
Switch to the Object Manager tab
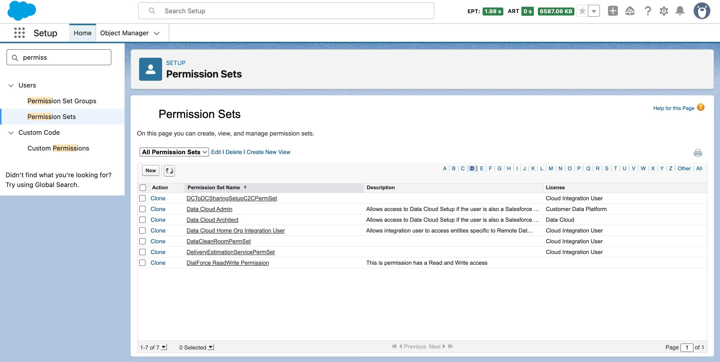click(124, 33)
